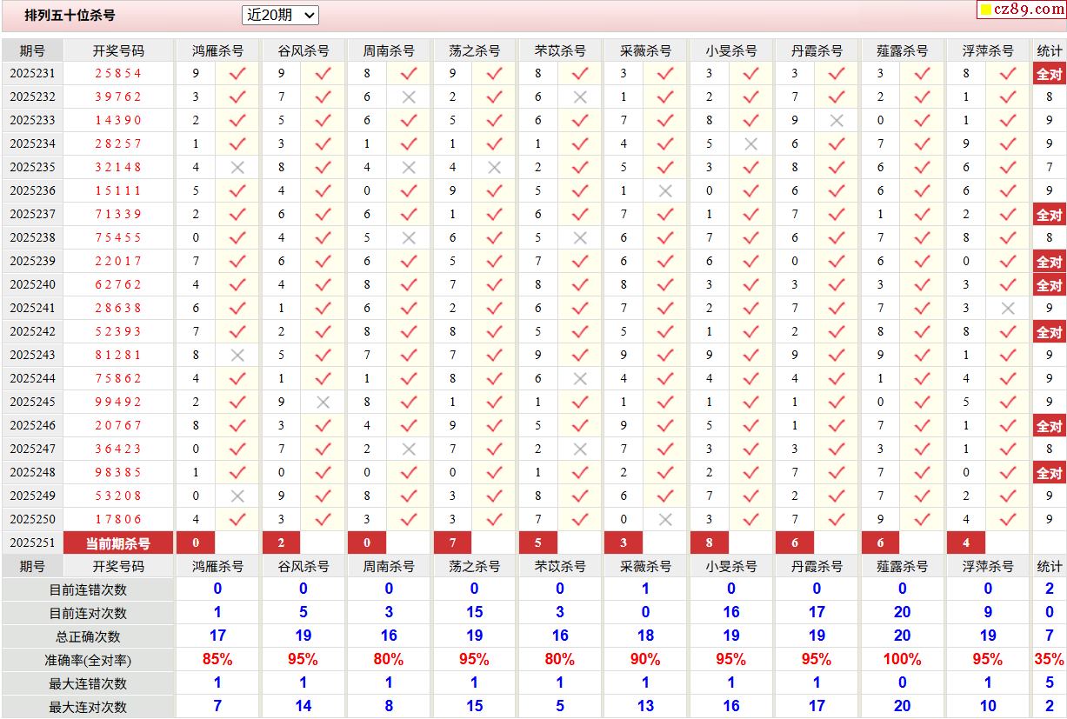This screenshot has width=1067, height=719.
Task: Click the X mark for 芣苡杀号 in row 2025244
Action: click(580, 378)
